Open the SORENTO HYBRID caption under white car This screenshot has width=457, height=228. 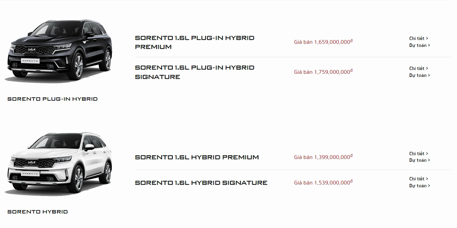[38, 212]
